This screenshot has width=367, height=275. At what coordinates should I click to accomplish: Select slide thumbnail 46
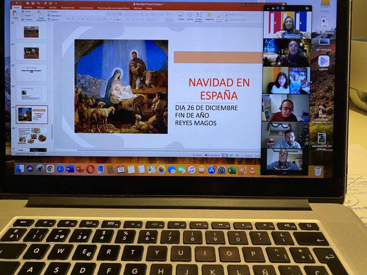point(32,136)
